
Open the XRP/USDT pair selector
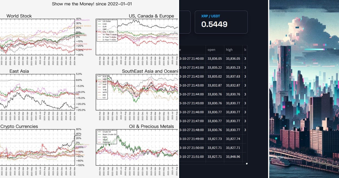(210, 16)
